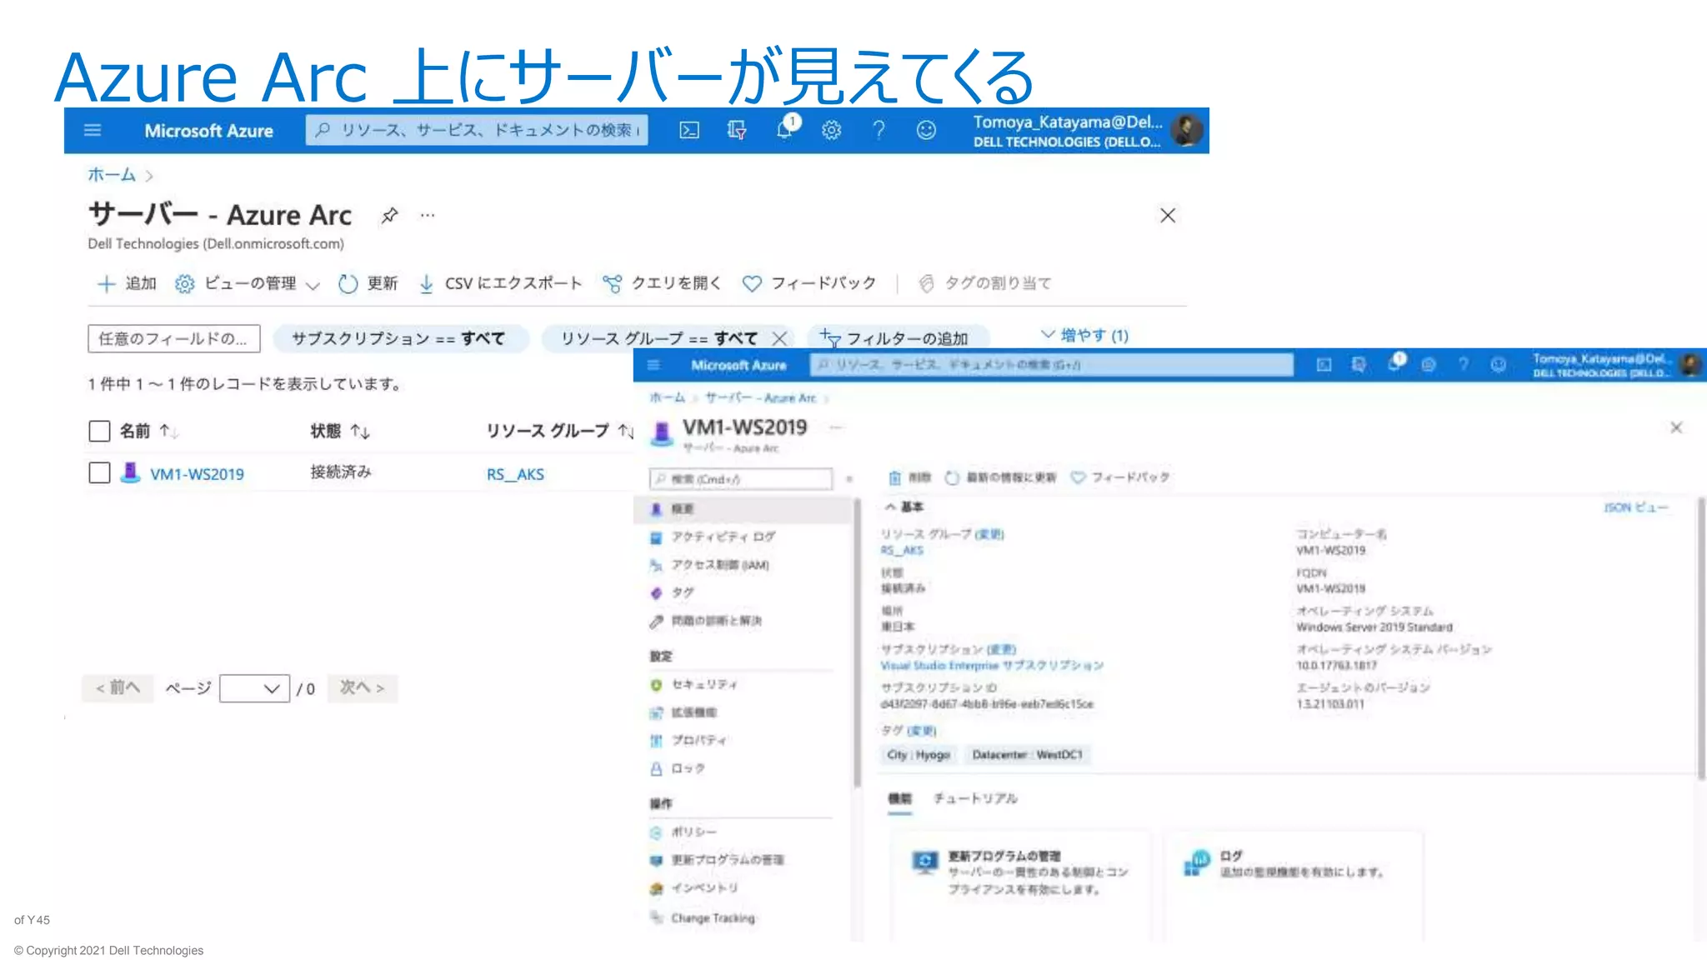Image resolution: width=1707 pixels, height=960 pixels.
Task: Switch to the チュートリアル tab
Action: pos(975,798)
